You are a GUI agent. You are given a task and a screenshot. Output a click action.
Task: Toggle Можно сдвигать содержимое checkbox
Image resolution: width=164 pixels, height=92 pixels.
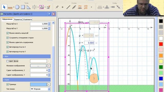[7, 42]
